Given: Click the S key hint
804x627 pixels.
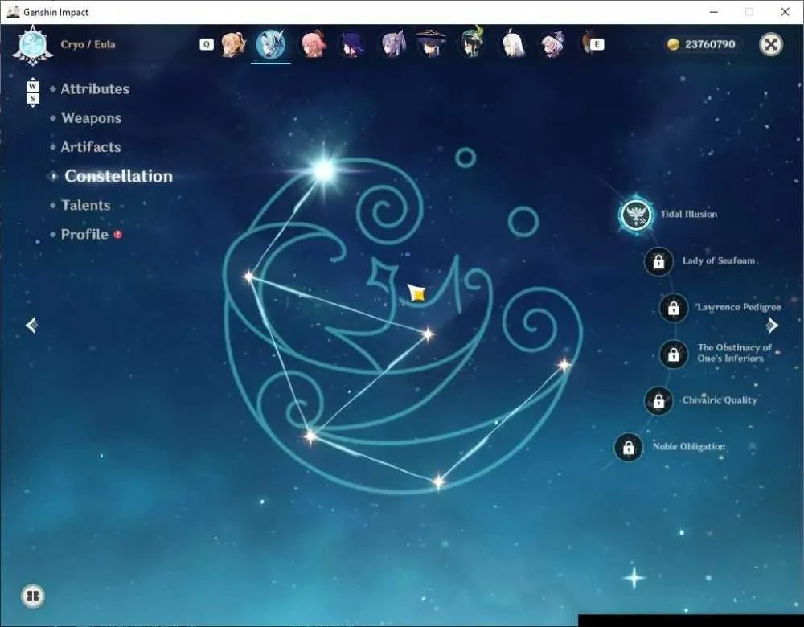Looking at the screenshot, I should click(32, 98).
